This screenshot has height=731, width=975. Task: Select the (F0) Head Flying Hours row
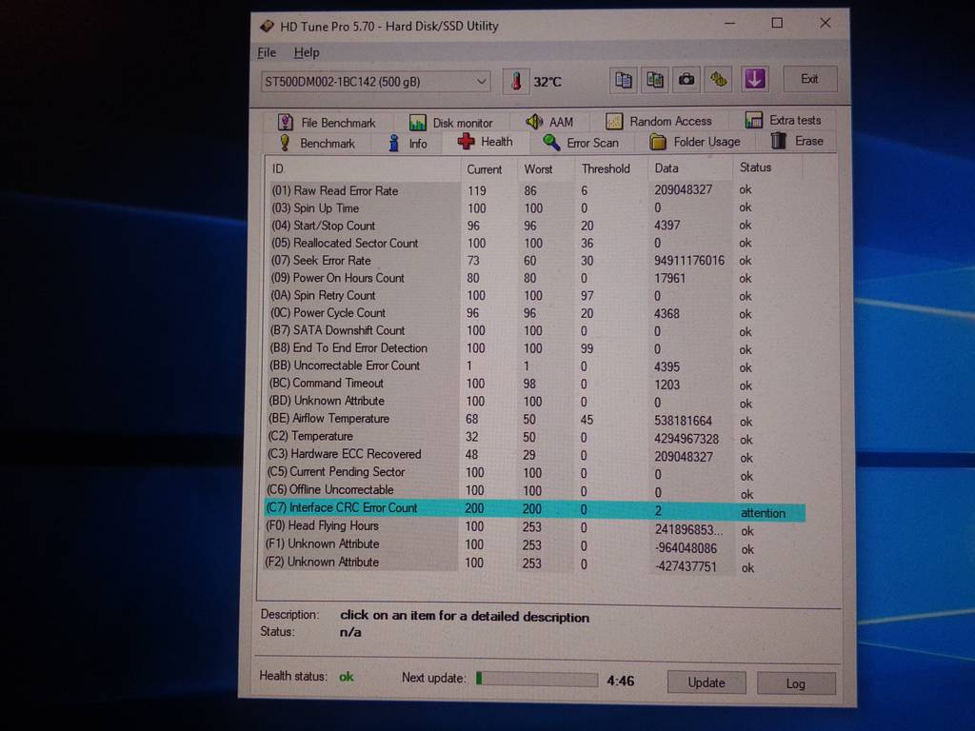(535, 527)
